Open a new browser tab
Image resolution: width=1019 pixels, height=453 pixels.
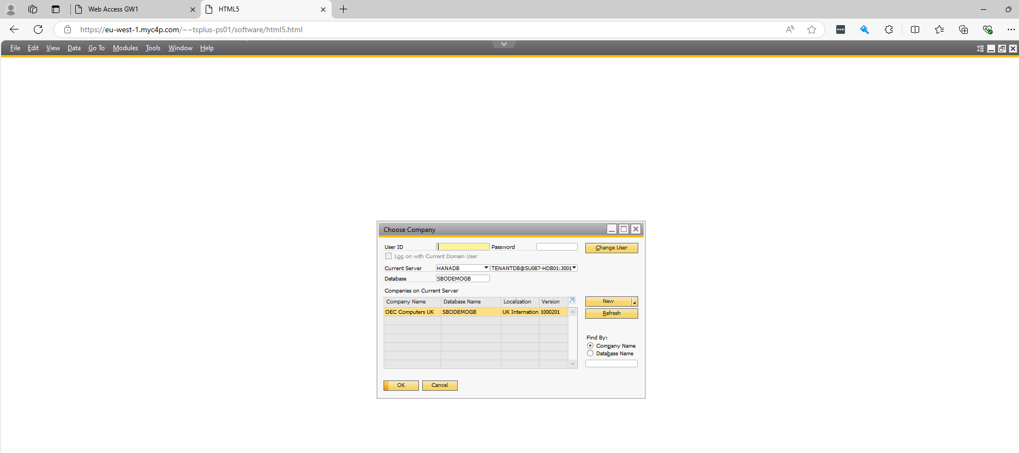coord(343,9)
